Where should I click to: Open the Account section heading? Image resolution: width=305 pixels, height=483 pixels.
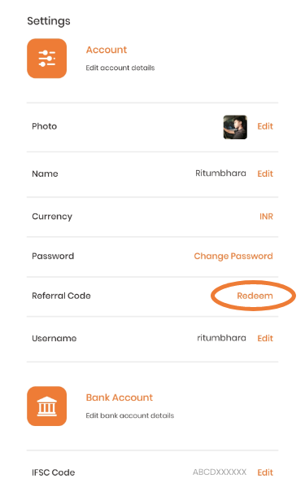click(x=107, y=50)
